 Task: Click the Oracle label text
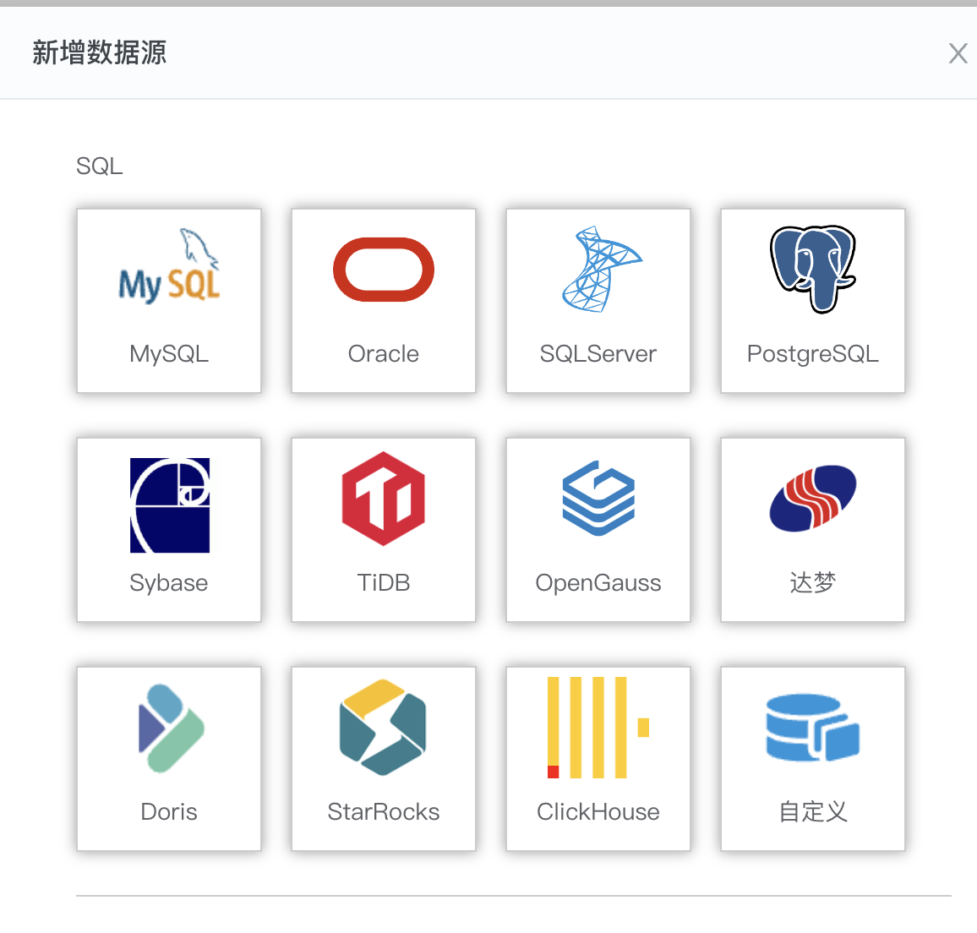coord(383,354)
